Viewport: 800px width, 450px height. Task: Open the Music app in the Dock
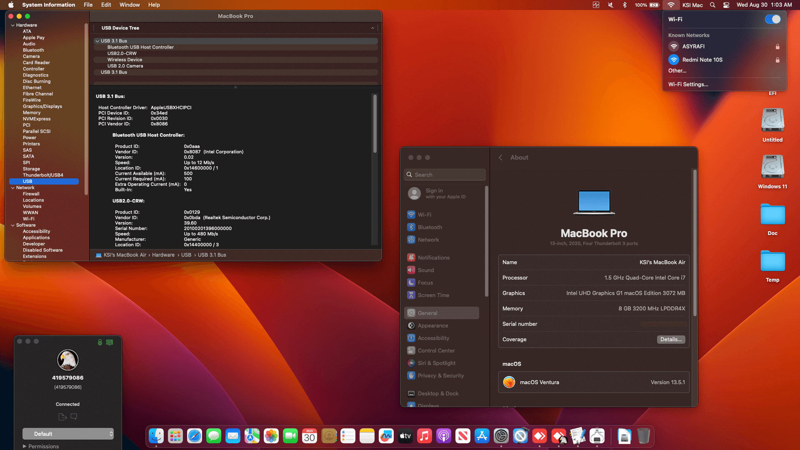click(x=424, y=436)
